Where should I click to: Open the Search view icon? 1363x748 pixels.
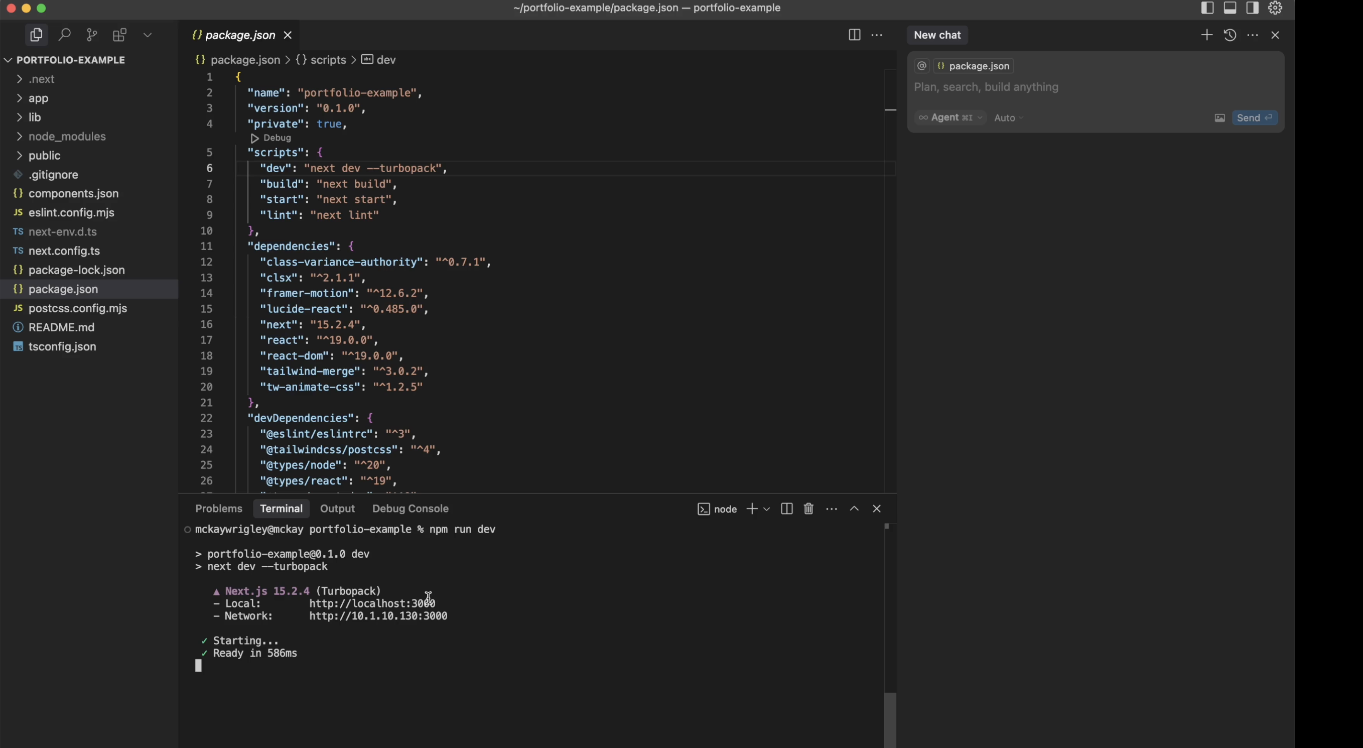pyautogui.click(x=65, y=35)
